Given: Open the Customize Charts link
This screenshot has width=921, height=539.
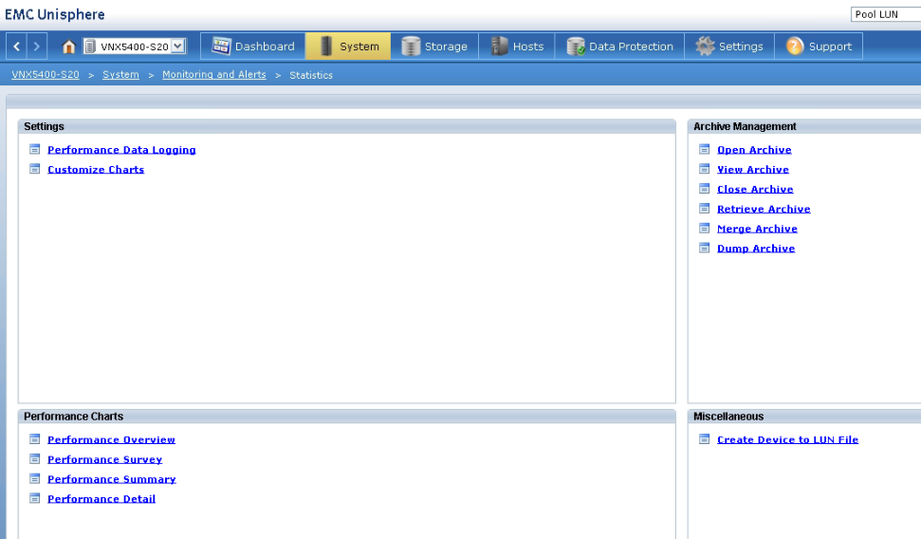Looking at the screenshot, I should point(96,170).
